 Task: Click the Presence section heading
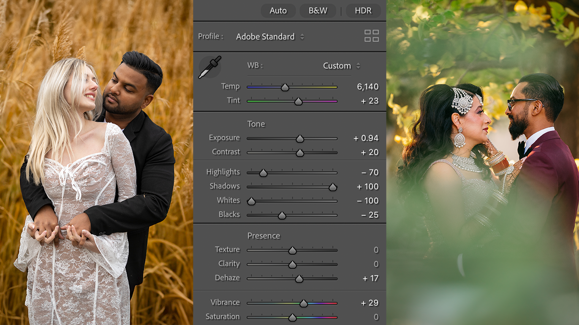(264, 236)
